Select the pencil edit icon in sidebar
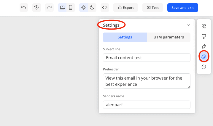213x126 pixels. pos(204,46)
